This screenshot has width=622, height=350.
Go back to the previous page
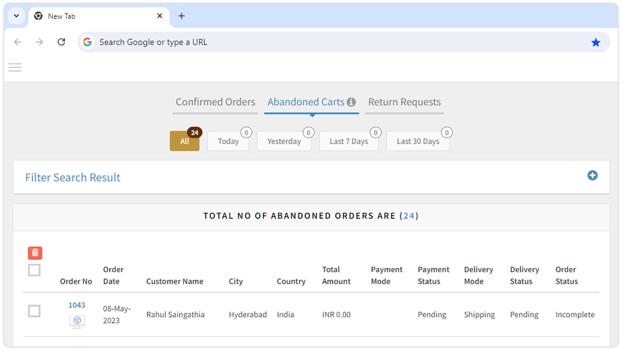pyautogui.click(x=18, y=42)
